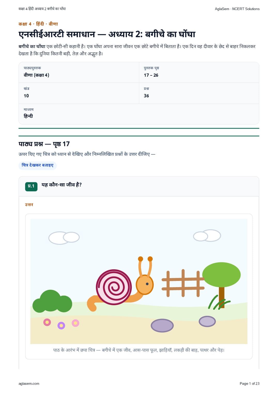Click the पाठ्य प्रश्न — पृष्ठ 17 heading
This screenshot has height=393, width=278.
(44, 144)
